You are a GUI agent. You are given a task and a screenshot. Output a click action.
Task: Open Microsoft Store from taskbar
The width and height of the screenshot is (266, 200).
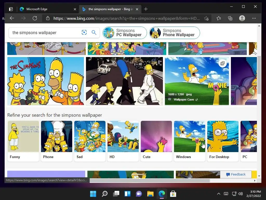click(x=173, y=194)
